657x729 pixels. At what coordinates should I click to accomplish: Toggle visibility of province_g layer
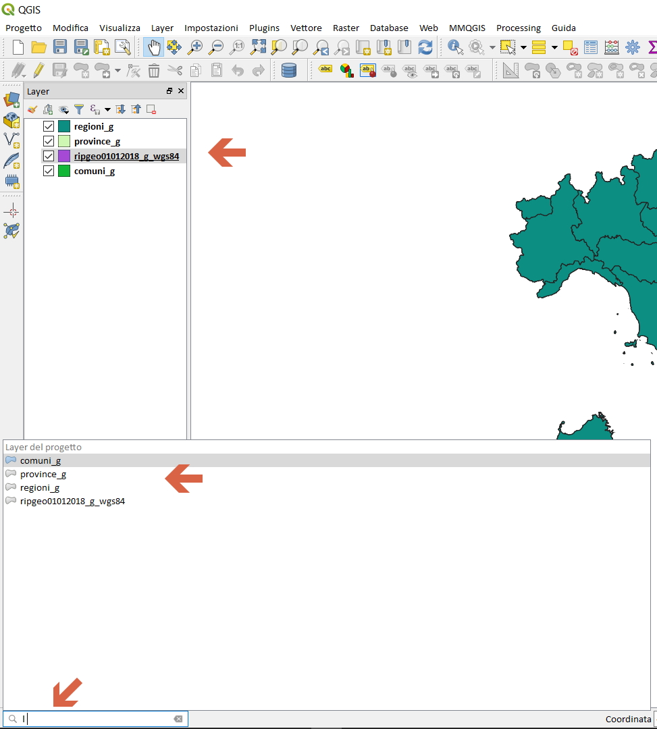coord(49,141)
